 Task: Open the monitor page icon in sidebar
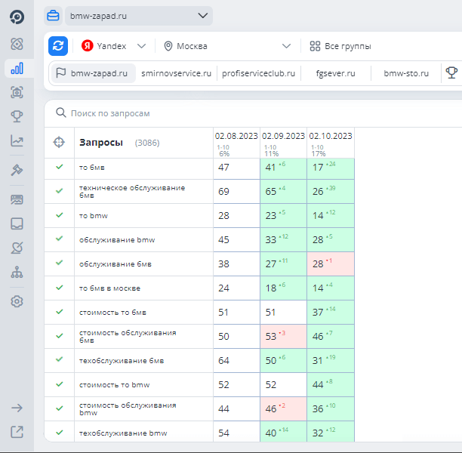tap(17, 199)
